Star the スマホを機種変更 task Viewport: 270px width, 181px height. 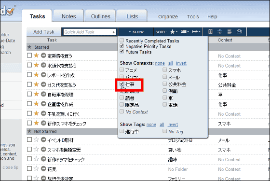tap(36, 149)
